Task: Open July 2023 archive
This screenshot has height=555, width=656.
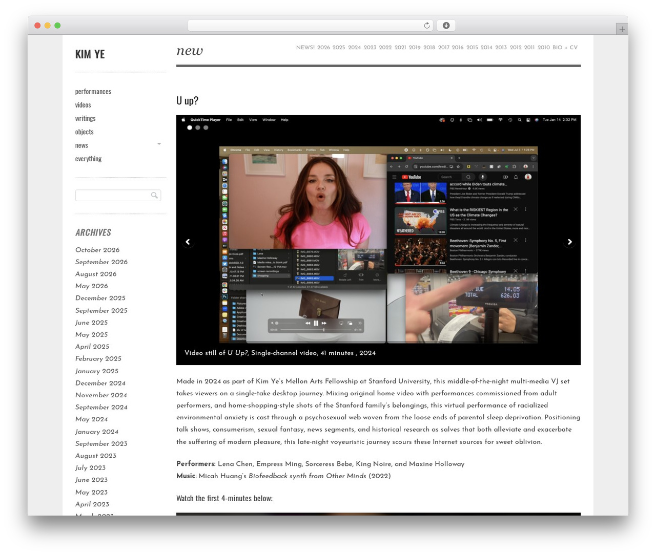Action: [x=91, y=468]
